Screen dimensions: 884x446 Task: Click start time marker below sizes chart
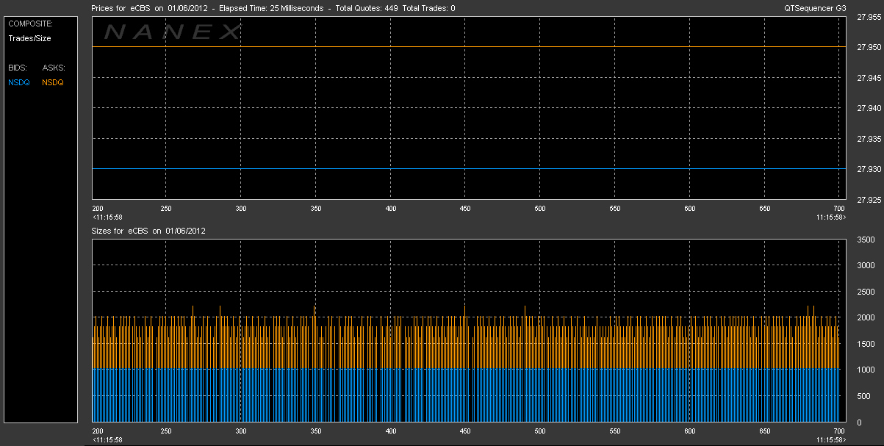(x=107, y=439)
